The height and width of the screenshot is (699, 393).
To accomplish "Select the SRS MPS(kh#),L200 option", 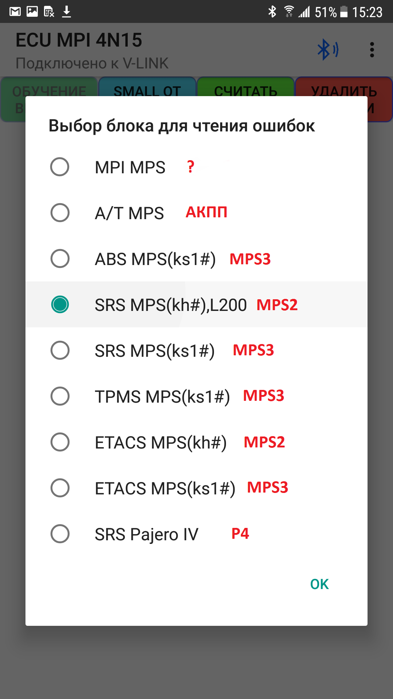I will coord(60,305).
